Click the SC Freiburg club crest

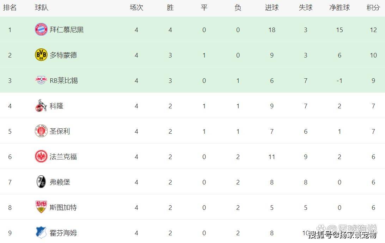(41, 182)
